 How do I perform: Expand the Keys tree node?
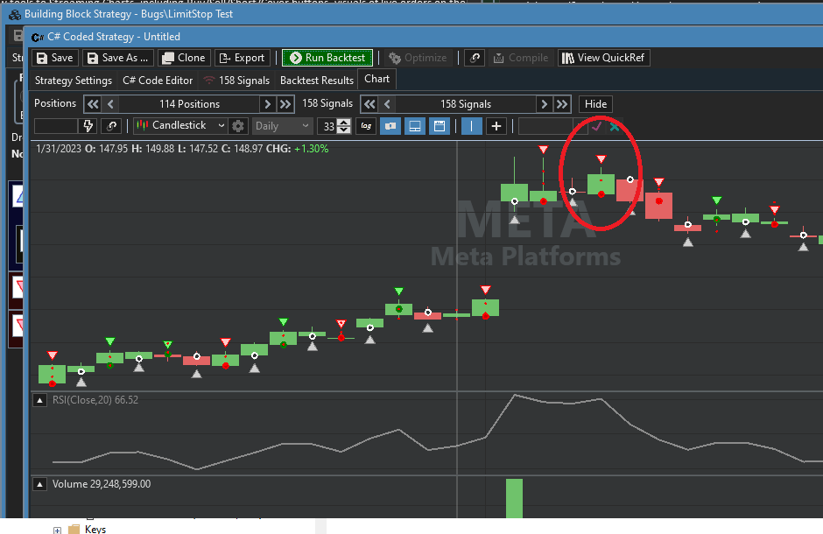[57, 530]
